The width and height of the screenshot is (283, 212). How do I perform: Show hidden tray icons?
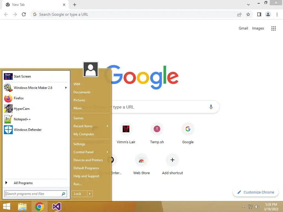point(243,207)
